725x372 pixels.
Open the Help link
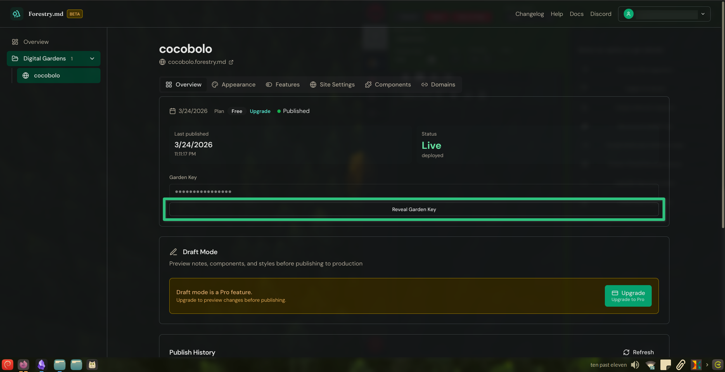tap(557, 14)
